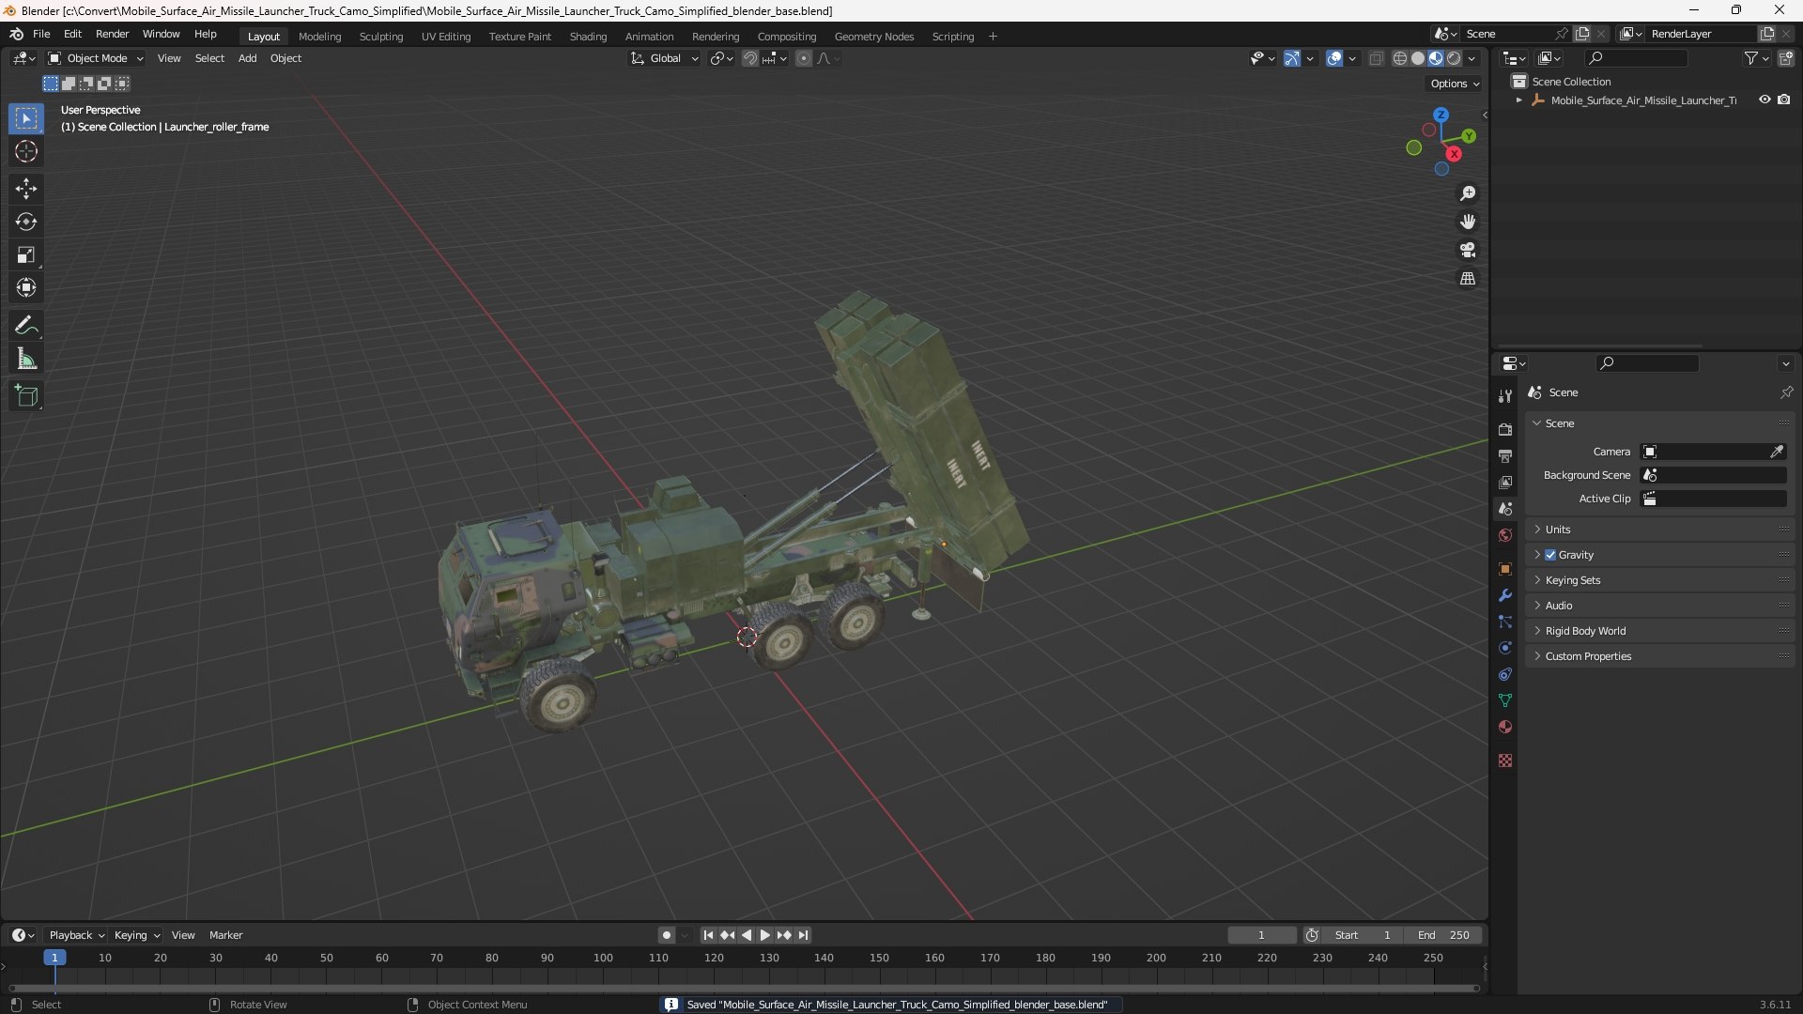This screenshot has width=1803, height=1014.
Task: Open the Modifiers wrench tab
Action: [1505, 595]
